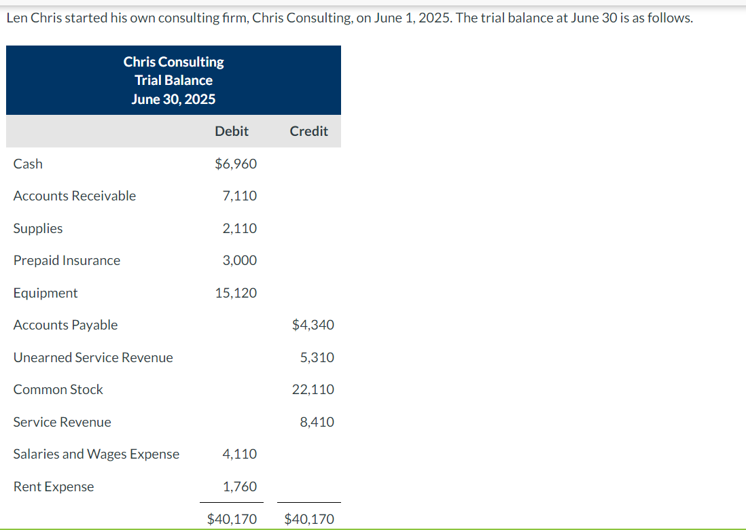Click the Salaries and Wages Expense label
Image resolution: width=746 pixels, height=530 pixels.
click(96, 454)
